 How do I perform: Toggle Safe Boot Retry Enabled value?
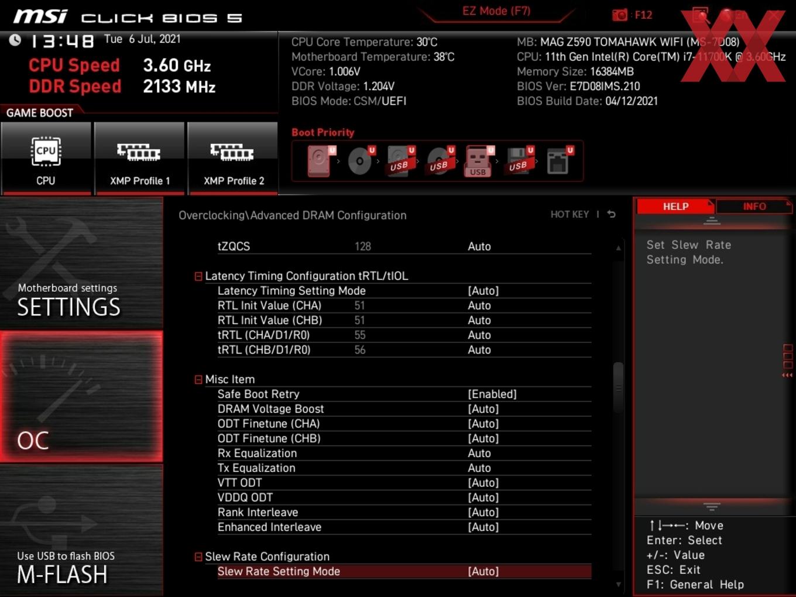[492, 394]
